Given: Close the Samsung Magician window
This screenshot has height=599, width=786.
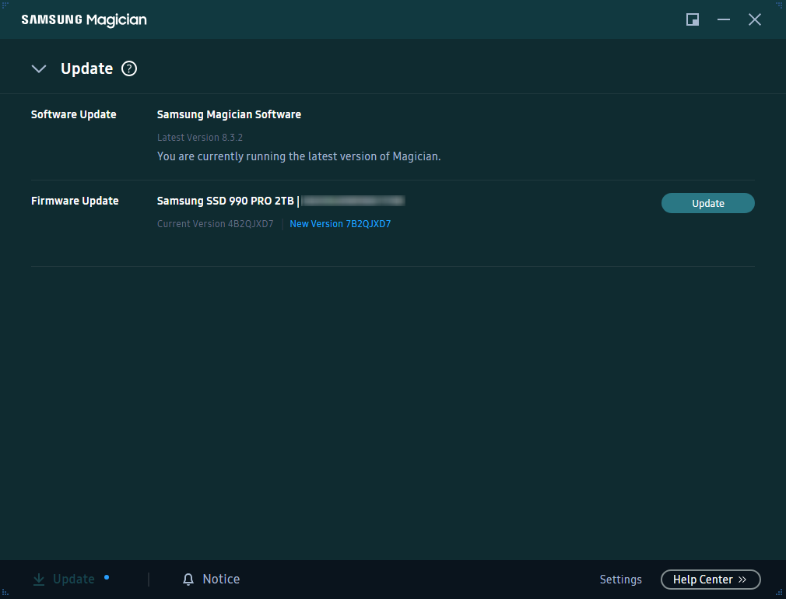Looking at the screenshot, I should (754, 19).
